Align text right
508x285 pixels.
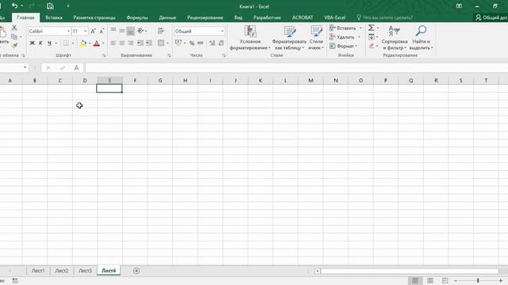(x=130, y=43)
